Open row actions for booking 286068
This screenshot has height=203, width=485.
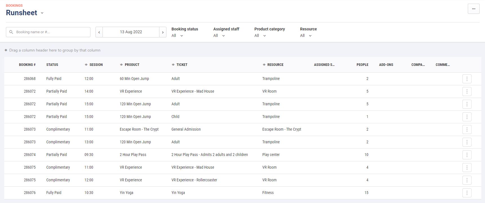pos(467,79)
